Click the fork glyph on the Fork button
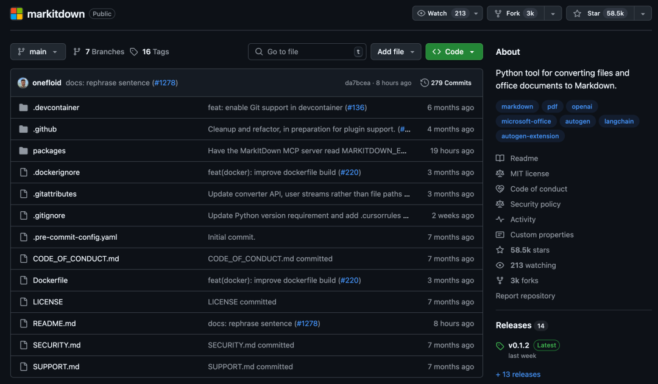 [x=500, y=12]
